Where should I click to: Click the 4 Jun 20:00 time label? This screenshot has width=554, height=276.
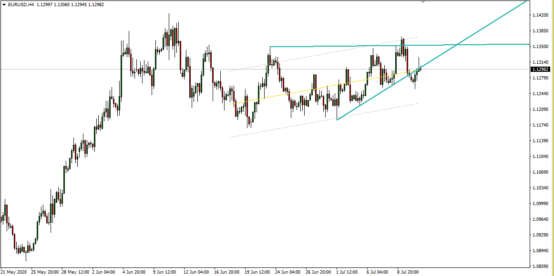(x=135, y=272)
